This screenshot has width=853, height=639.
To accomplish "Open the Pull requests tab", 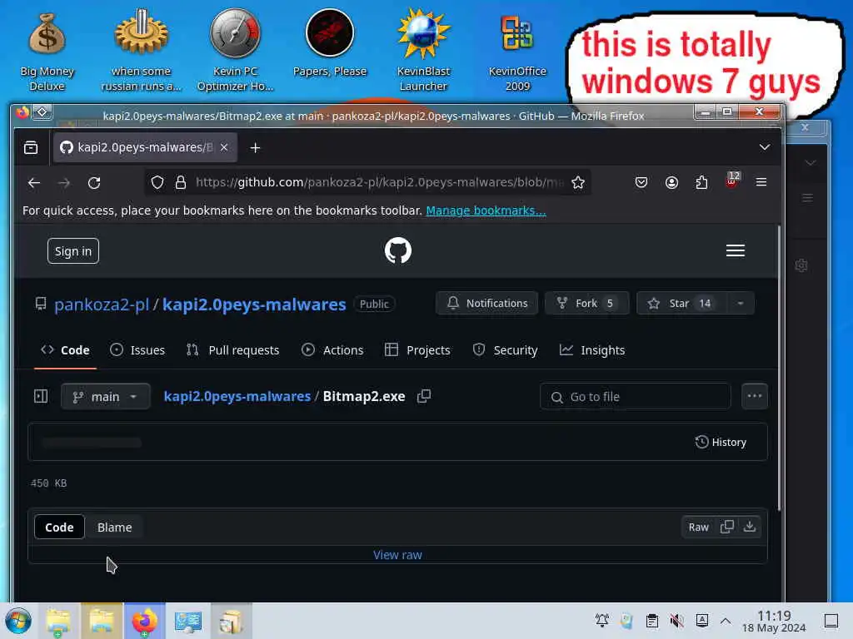I will (x=232, y=350).
